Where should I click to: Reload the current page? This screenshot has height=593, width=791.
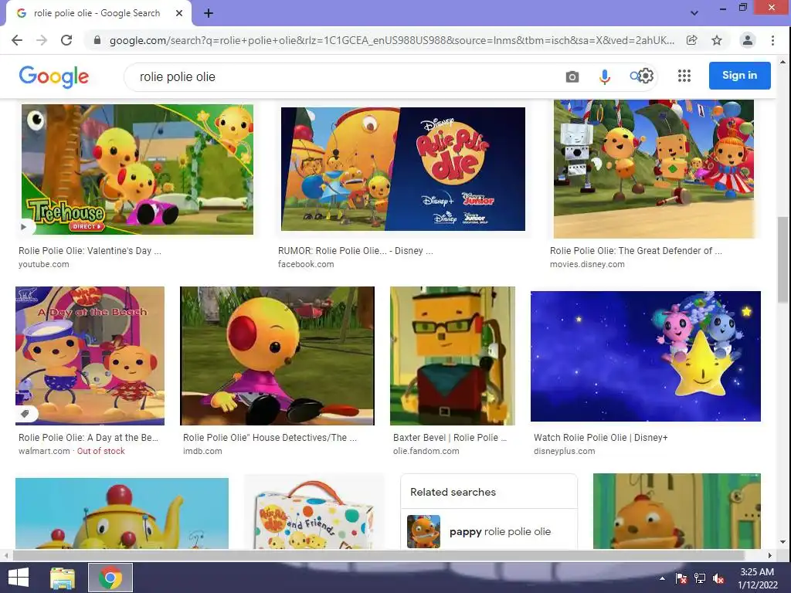66,40
